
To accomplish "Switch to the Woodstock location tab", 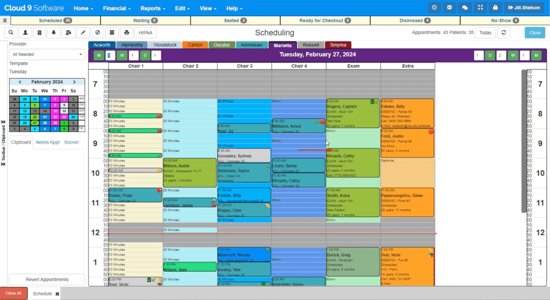I will point(165,45).
